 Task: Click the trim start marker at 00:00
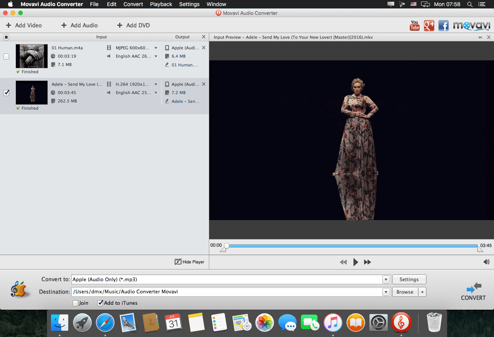coord(223,249)
